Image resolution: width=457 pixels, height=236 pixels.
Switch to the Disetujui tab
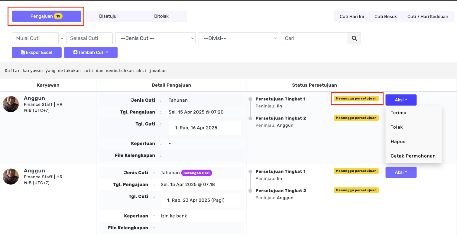tap(108, 16)
